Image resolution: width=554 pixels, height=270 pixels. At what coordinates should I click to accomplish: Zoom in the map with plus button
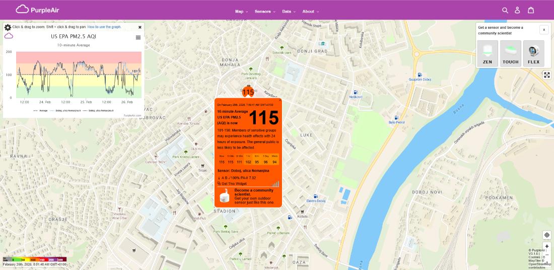[x=547, y=246]
